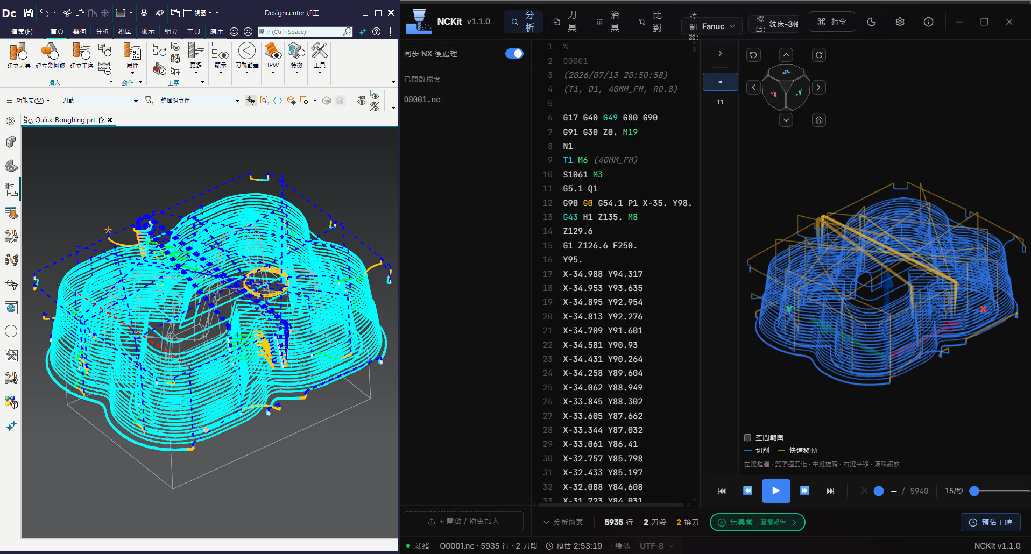
Task: Click the Designcenter search command field
Action: pyautogui.click(x=305, y=32)
